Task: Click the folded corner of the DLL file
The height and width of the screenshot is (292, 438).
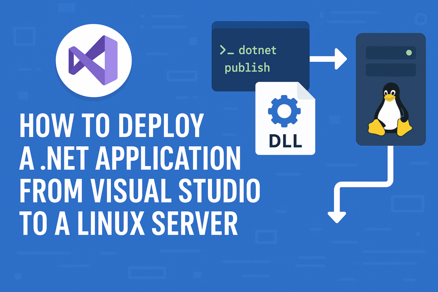Action: point(308,90)
